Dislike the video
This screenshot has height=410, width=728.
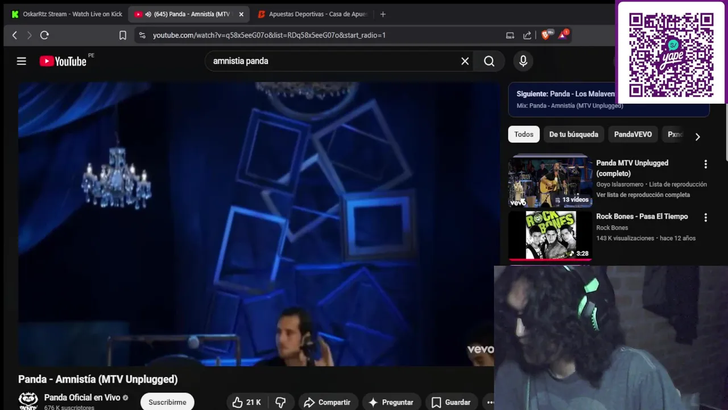280,402
